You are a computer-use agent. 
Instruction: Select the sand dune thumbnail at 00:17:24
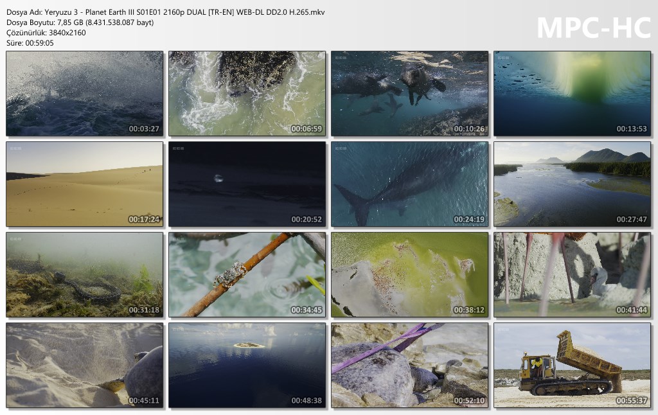(84, 184)
